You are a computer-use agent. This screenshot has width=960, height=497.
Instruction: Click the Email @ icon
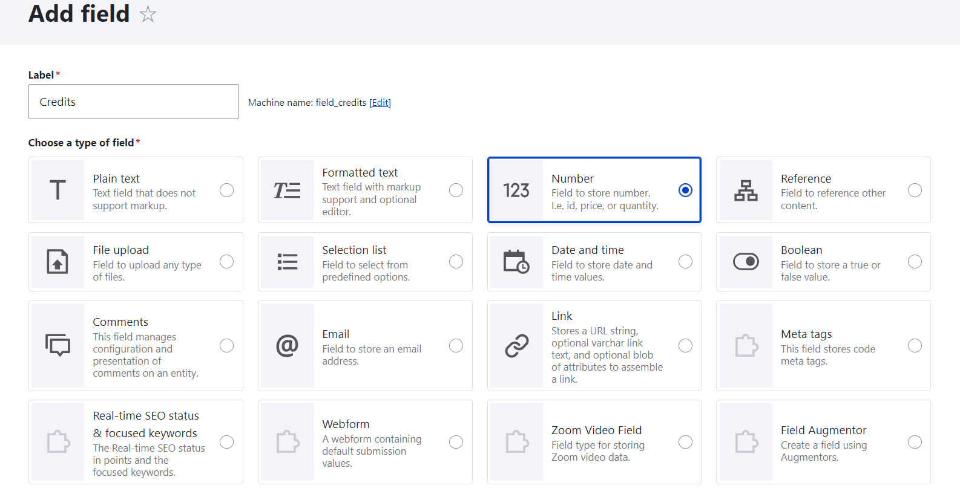tap(287, 346)
